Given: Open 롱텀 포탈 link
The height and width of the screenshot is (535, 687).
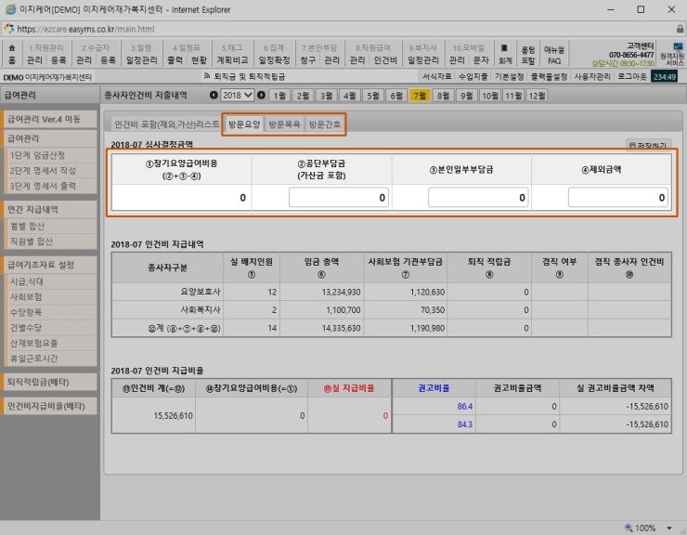Looking at the screenshot, I should (x=527, y=55).
